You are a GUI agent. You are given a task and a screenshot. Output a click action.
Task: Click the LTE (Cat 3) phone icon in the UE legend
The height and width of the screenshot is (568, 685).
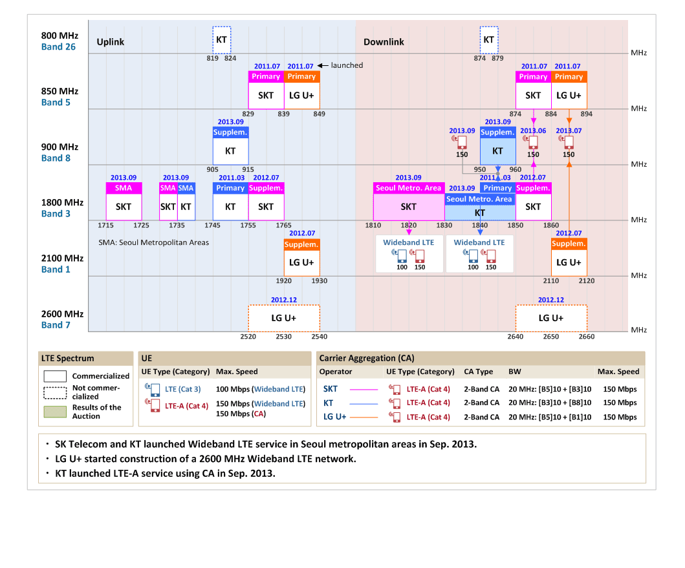153,390
